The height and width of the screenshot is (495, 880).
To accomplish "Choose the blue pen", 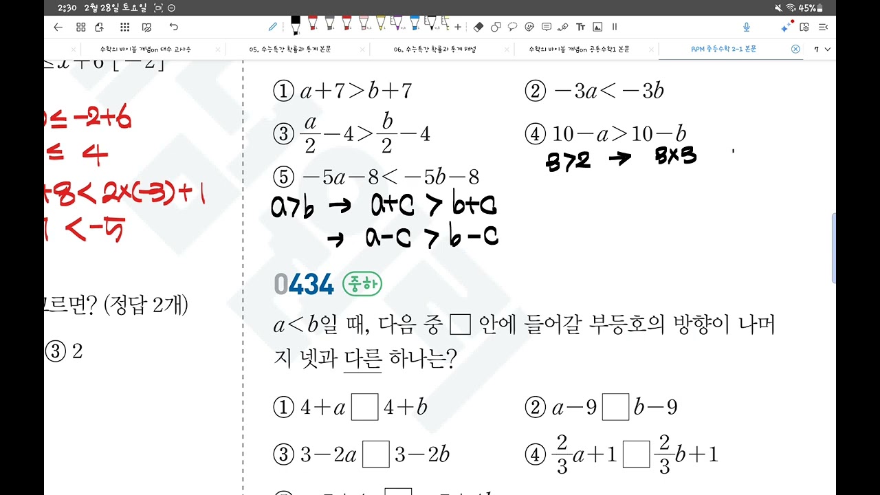I will tap(415, 23).
